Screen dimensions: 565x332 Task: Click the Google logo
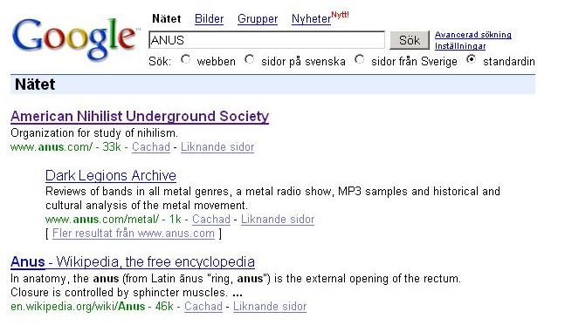coord(75,38)
